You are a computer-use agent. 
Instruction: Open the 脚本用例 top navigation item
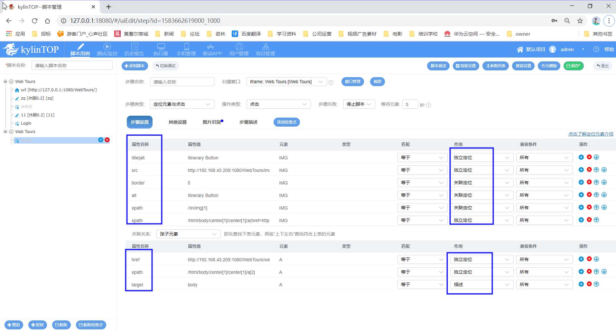tap(80, 49)
